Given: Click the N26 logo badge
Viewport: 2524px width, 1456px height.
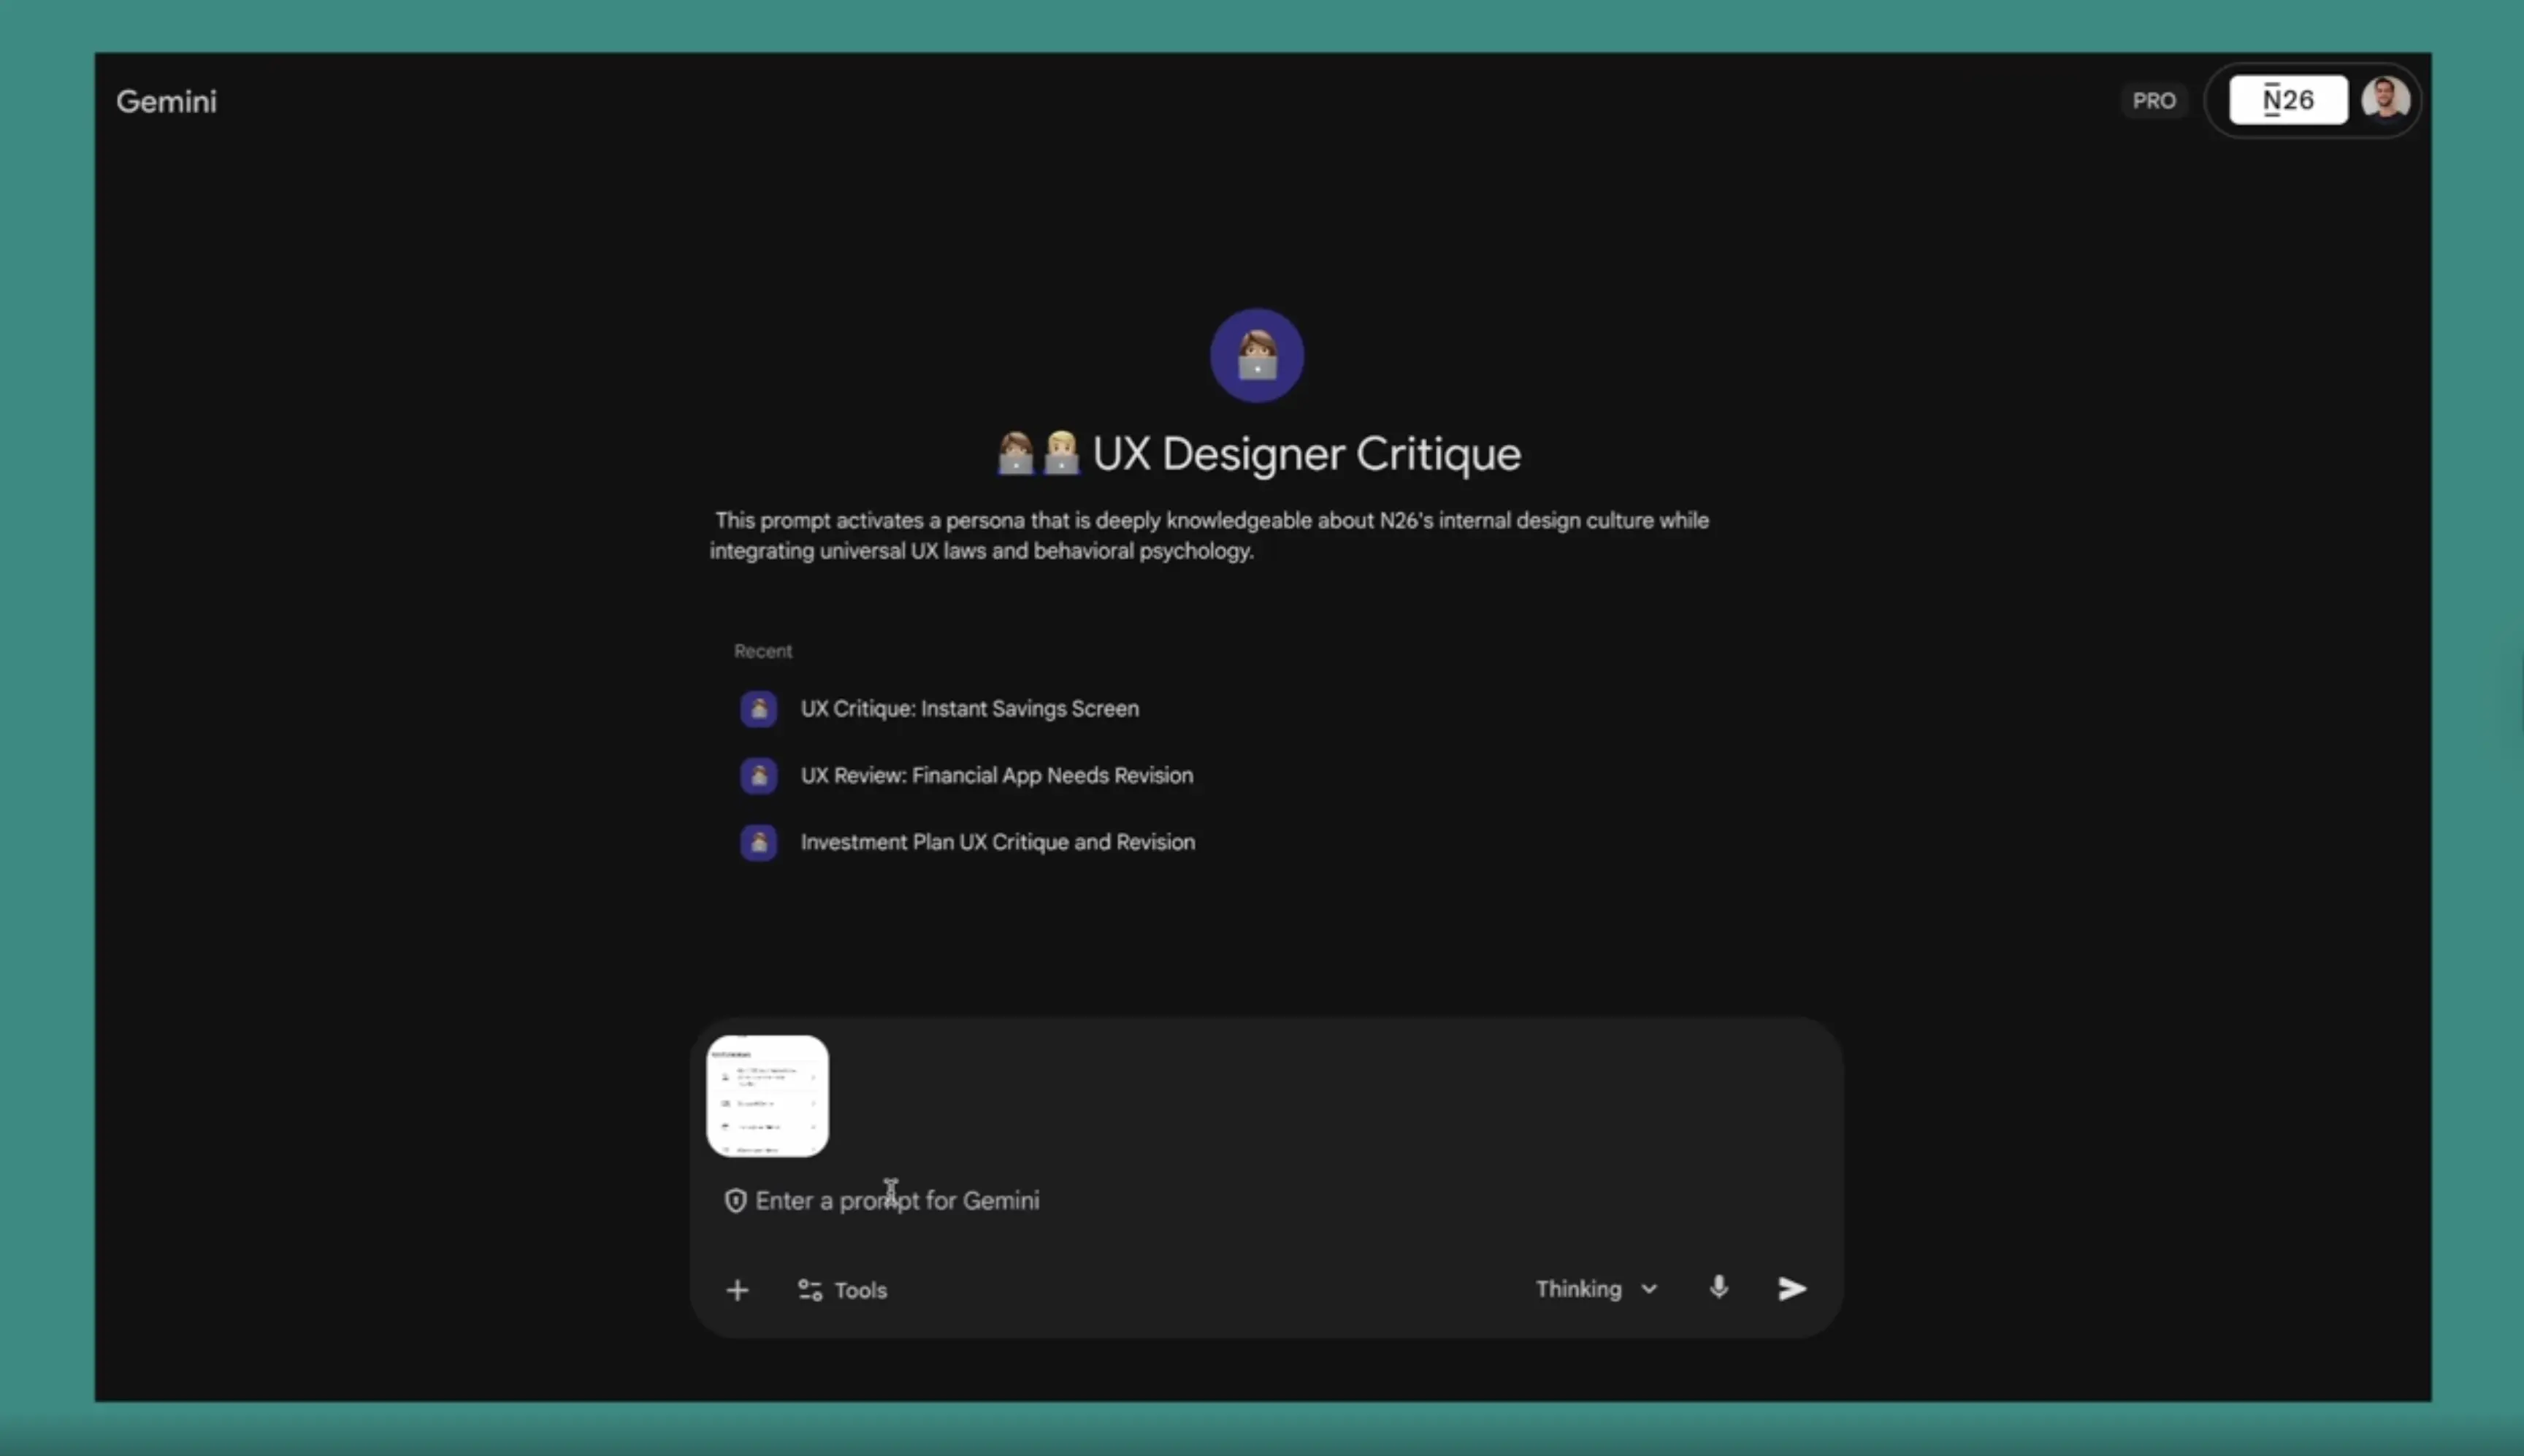Looking at the screenshot, I should point(2288,100).
